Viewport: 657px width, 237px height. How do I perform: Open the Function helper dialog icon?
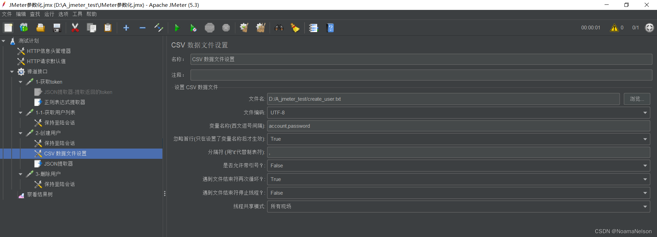point(313,28)
